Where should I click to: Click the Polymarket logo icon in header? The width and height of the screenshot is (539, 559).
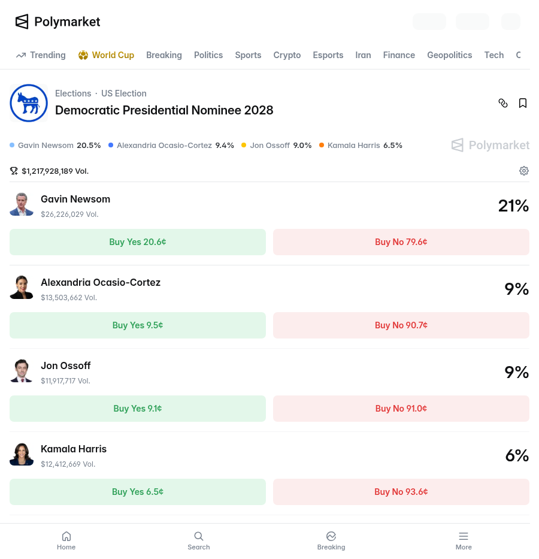tap(22, 22)
